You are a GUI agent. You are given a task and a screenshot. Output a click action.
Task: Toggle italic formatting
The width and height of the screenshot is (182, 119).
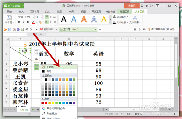[x=24, y=22]
